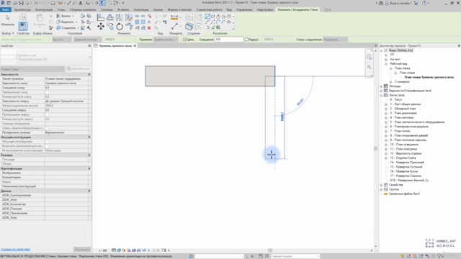Click the Offset (Смещение) input field

(x=229, y=40)
